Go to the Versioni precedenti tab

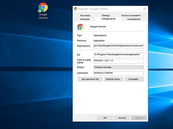pyautogui.click(x=131, y=15)
